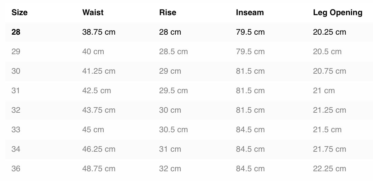The image size is (373, 181).
Task: Select the size 31 row
Action: point(189,91)
